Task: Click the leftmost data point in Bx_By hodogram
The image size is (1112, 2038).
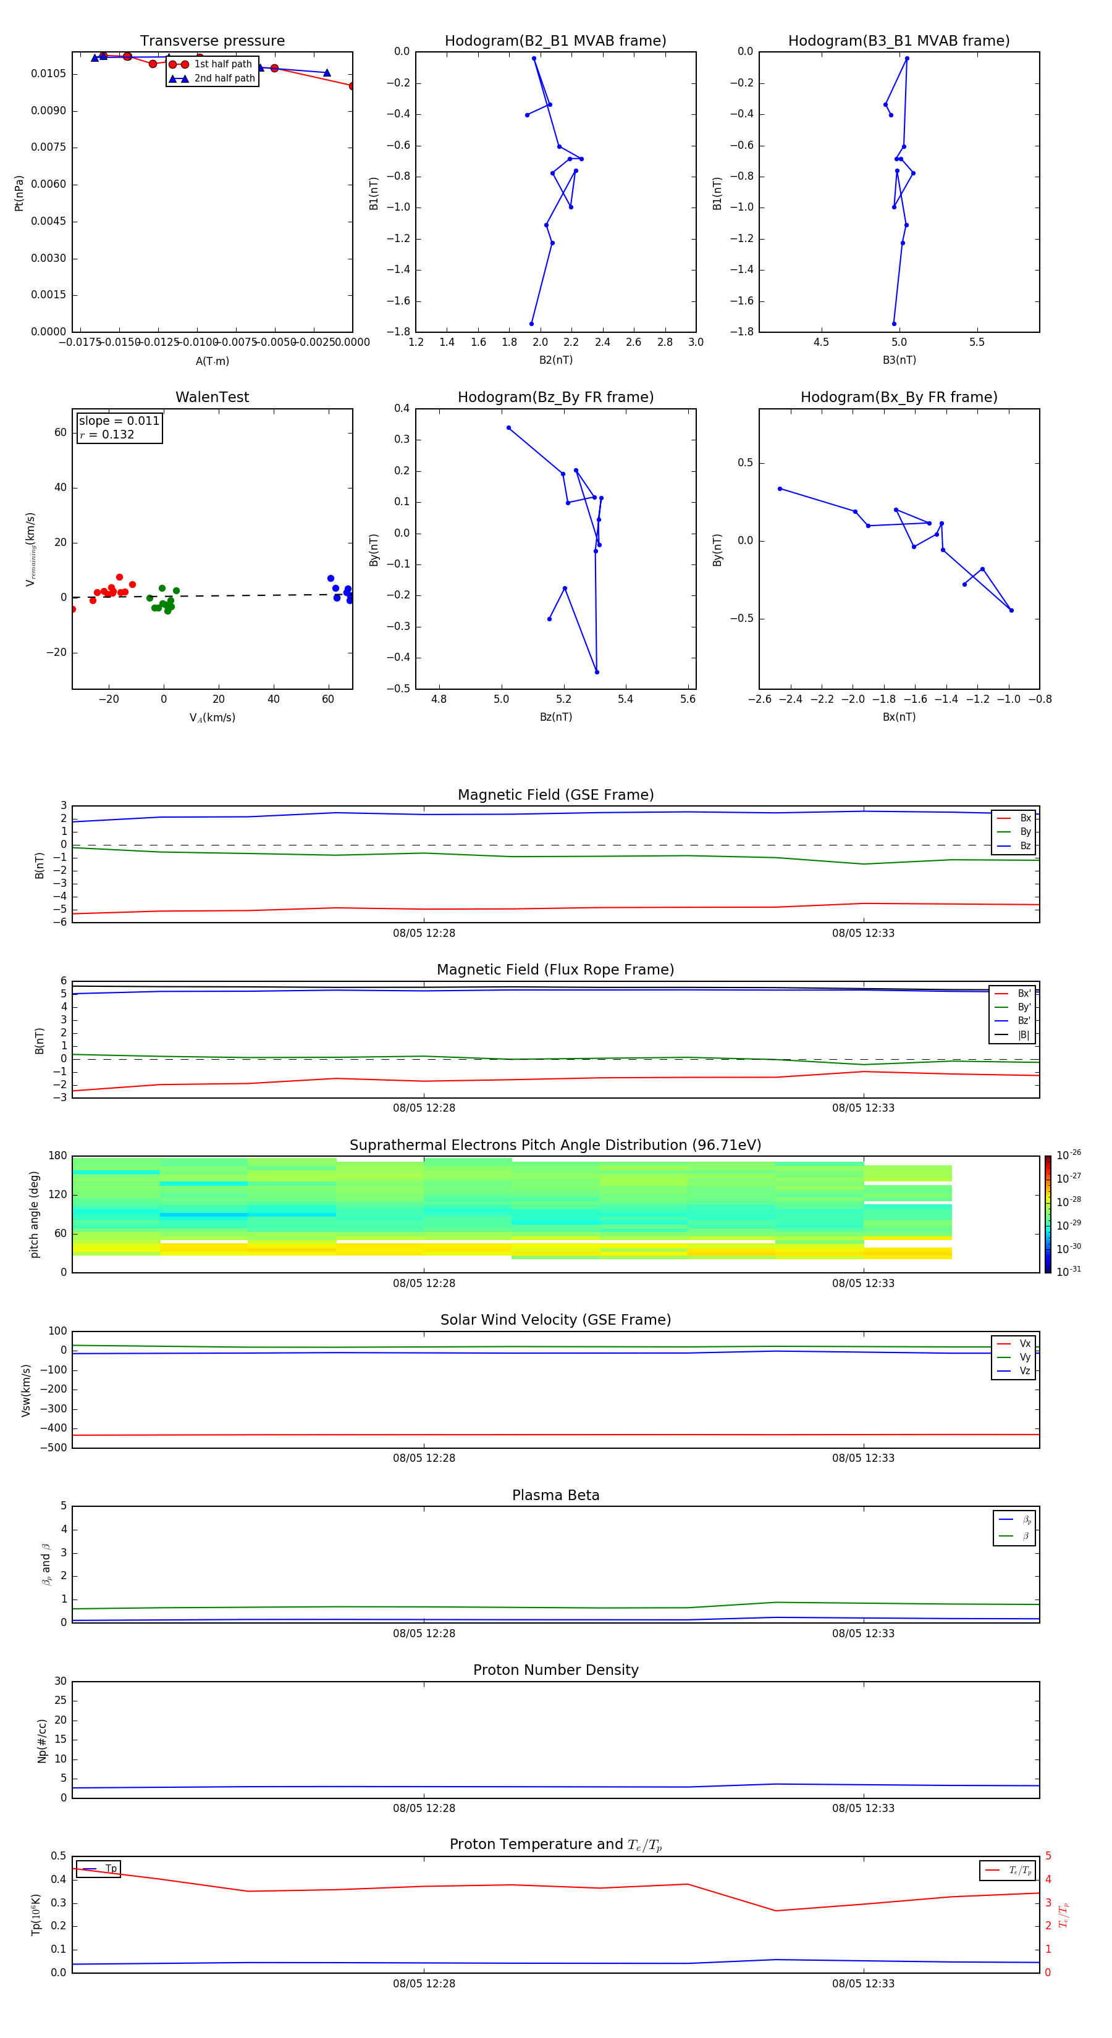Action: pyautogui.click(x=780, y=489)
